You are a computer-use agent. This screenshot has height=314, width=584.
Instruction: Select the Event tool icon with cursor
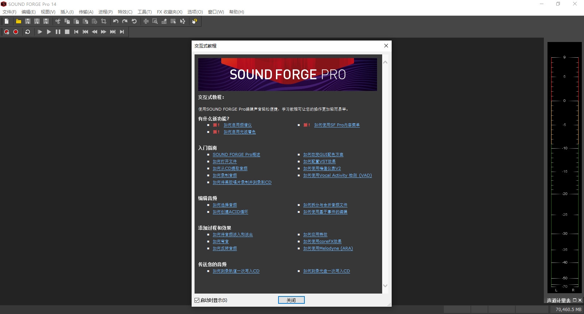point(173,21)
